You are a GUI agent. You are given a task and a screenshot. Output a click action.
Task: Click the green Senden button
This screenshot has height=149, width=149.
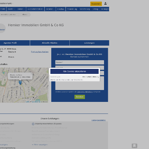tap(80, 97)
